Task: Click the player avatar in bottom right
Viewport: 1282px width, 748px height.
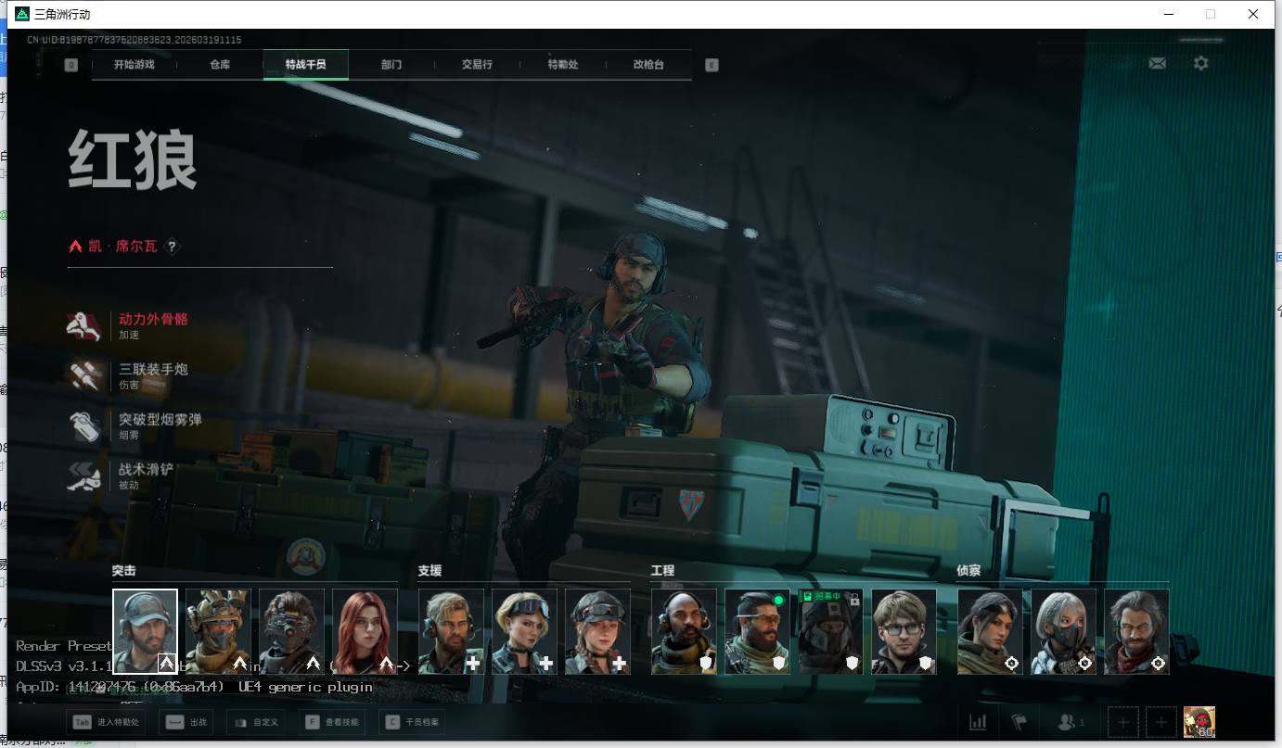Action: coord(1199,721)
